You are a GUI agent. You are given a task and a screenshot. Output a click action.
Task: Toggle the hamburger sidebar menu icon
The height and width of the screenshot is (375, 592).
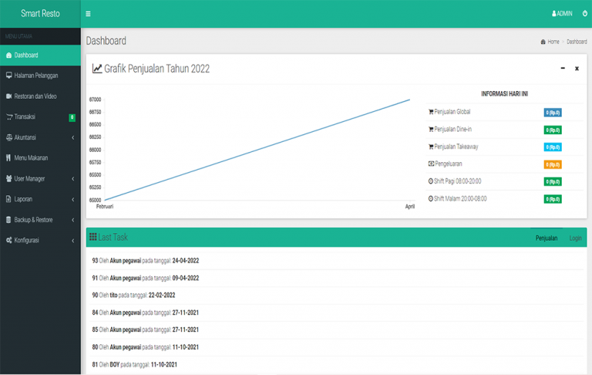click(88, 14)
